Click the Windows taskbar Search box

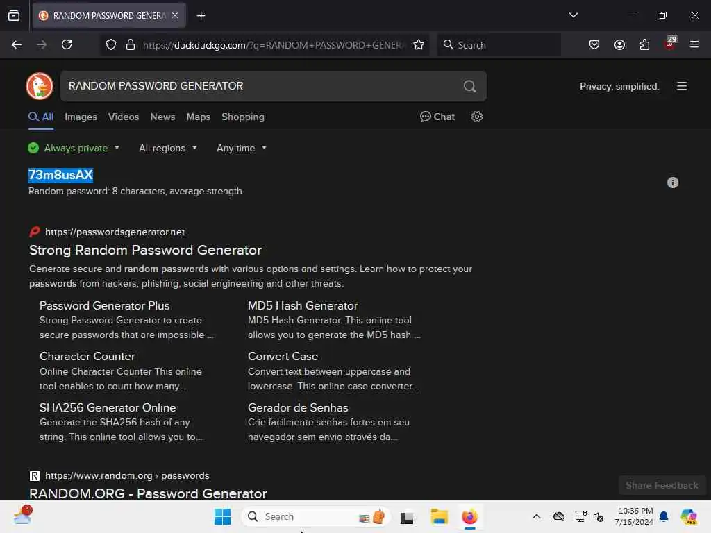pyautogui.click(x=316, y=516)
